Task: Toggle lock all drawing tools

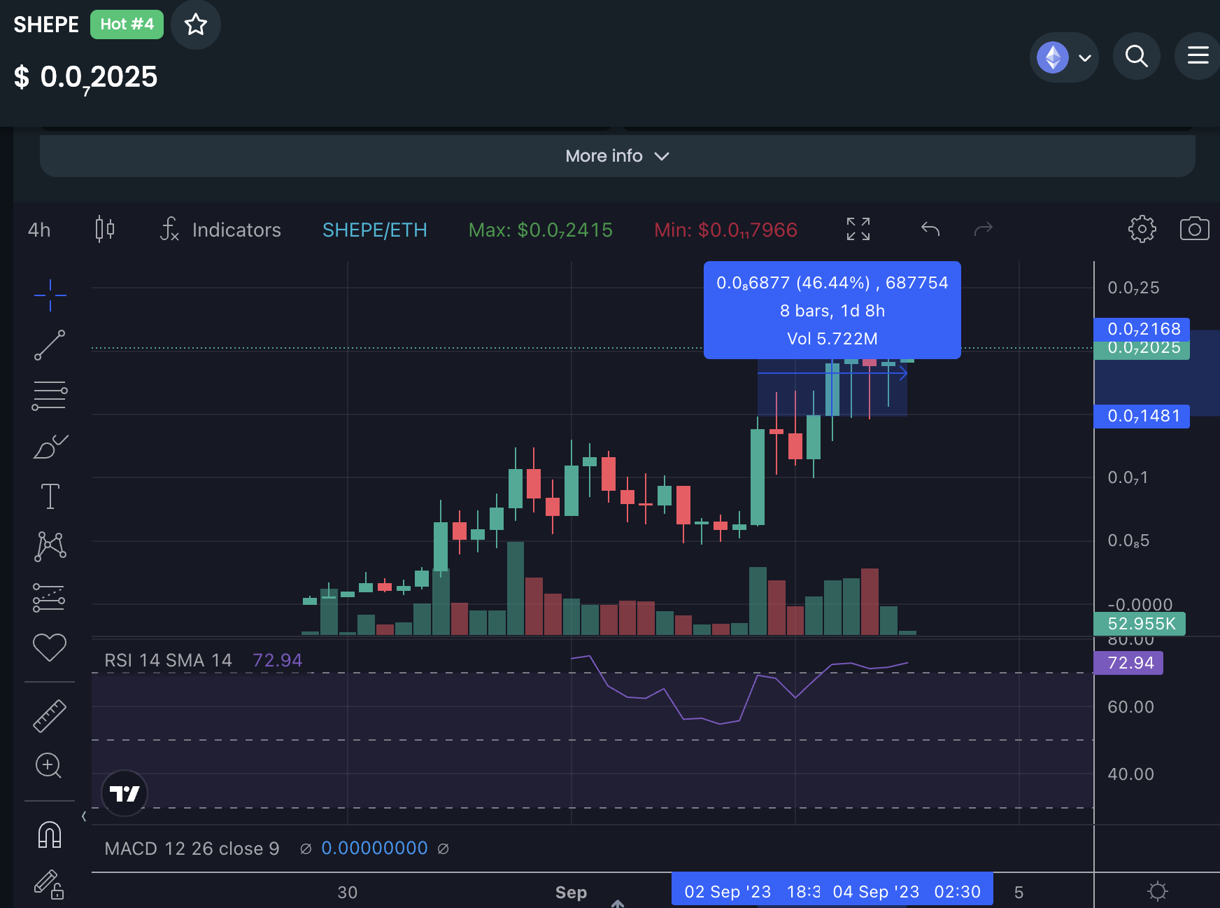Action: tap(50, 884)
